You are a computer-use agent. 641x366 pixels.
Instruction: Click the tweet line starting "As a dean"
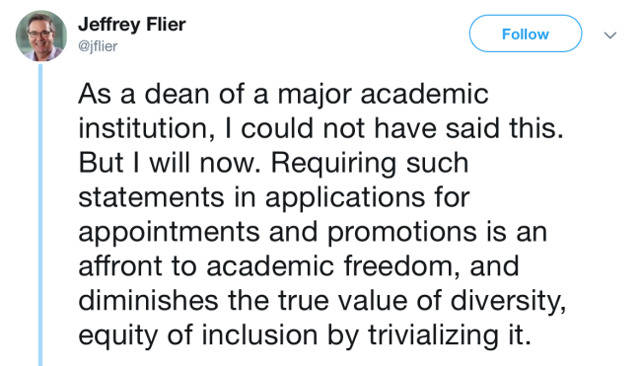[x=283, y=95]
